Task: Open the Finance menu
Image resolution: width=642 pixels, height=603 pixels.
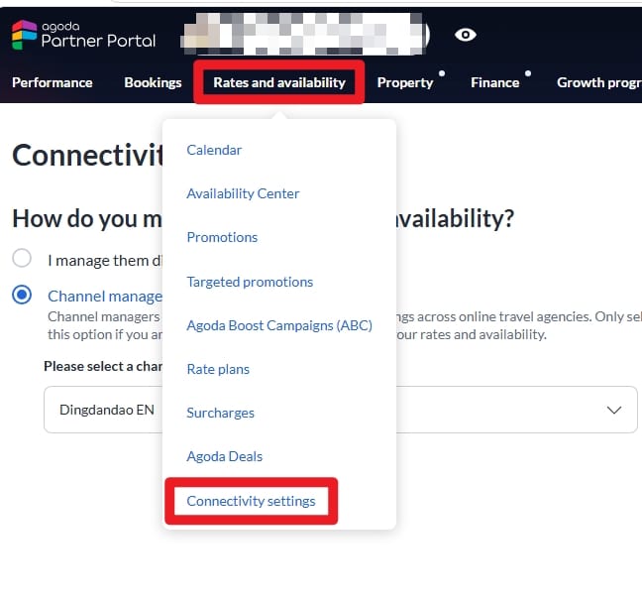Action: (x=494, y=82)
